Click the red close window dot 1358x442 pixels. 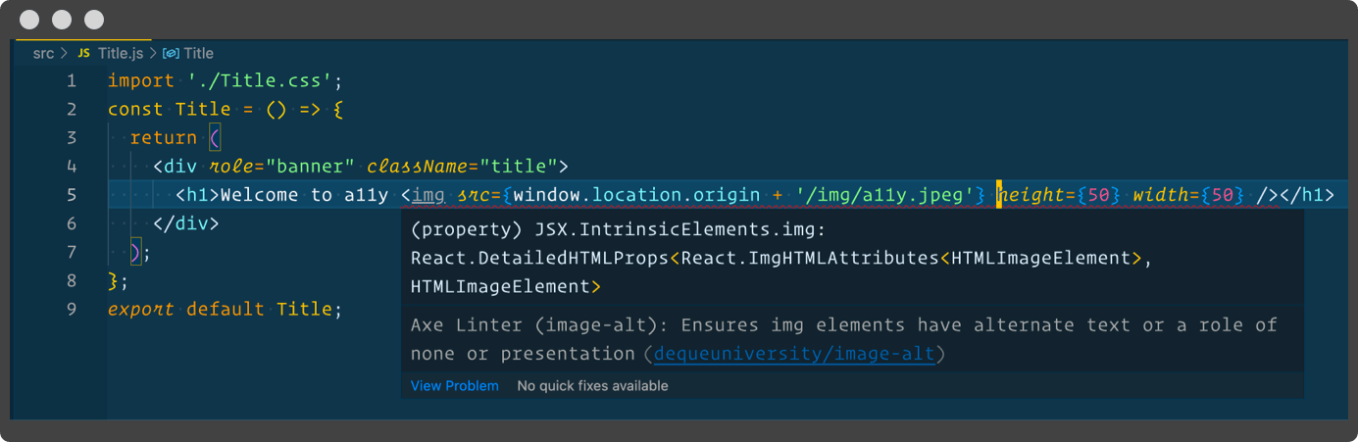click(x=30, y=20)
